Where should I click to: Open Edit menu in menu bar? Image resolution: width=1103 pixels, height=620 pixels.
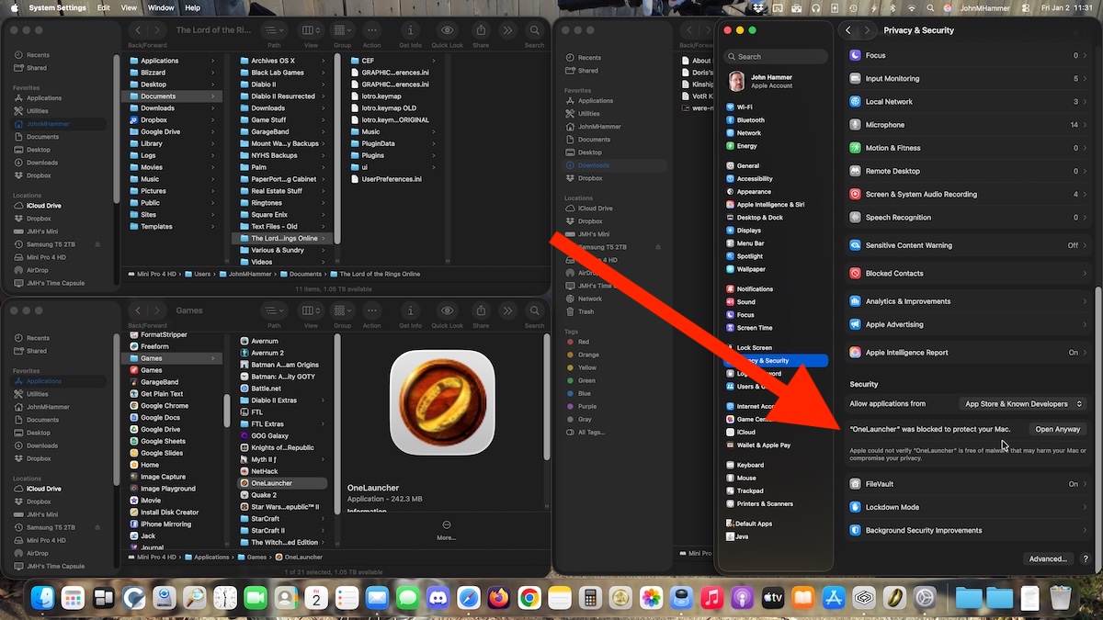104,7
